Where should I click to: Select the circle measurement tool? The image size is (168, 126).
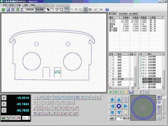point(46,97)
